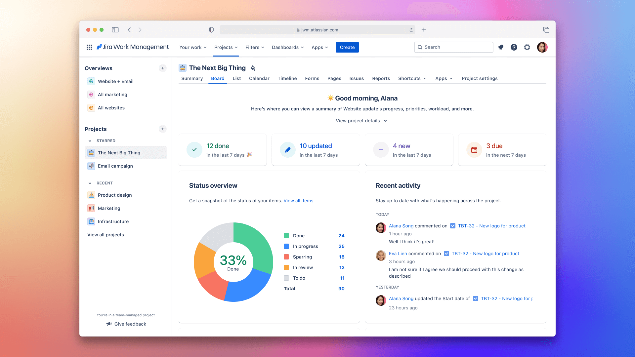Viewport: 635px width, 357px height.
Task: Click the paint bucket icon beside project title
Action: pos(253,68)
